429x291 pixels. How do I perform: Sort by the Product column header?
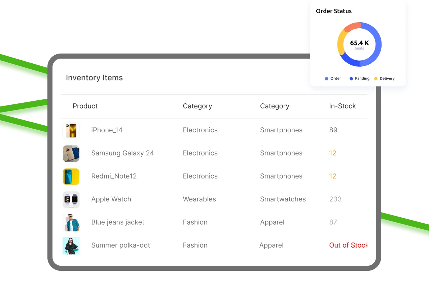[x=85, y=106]
